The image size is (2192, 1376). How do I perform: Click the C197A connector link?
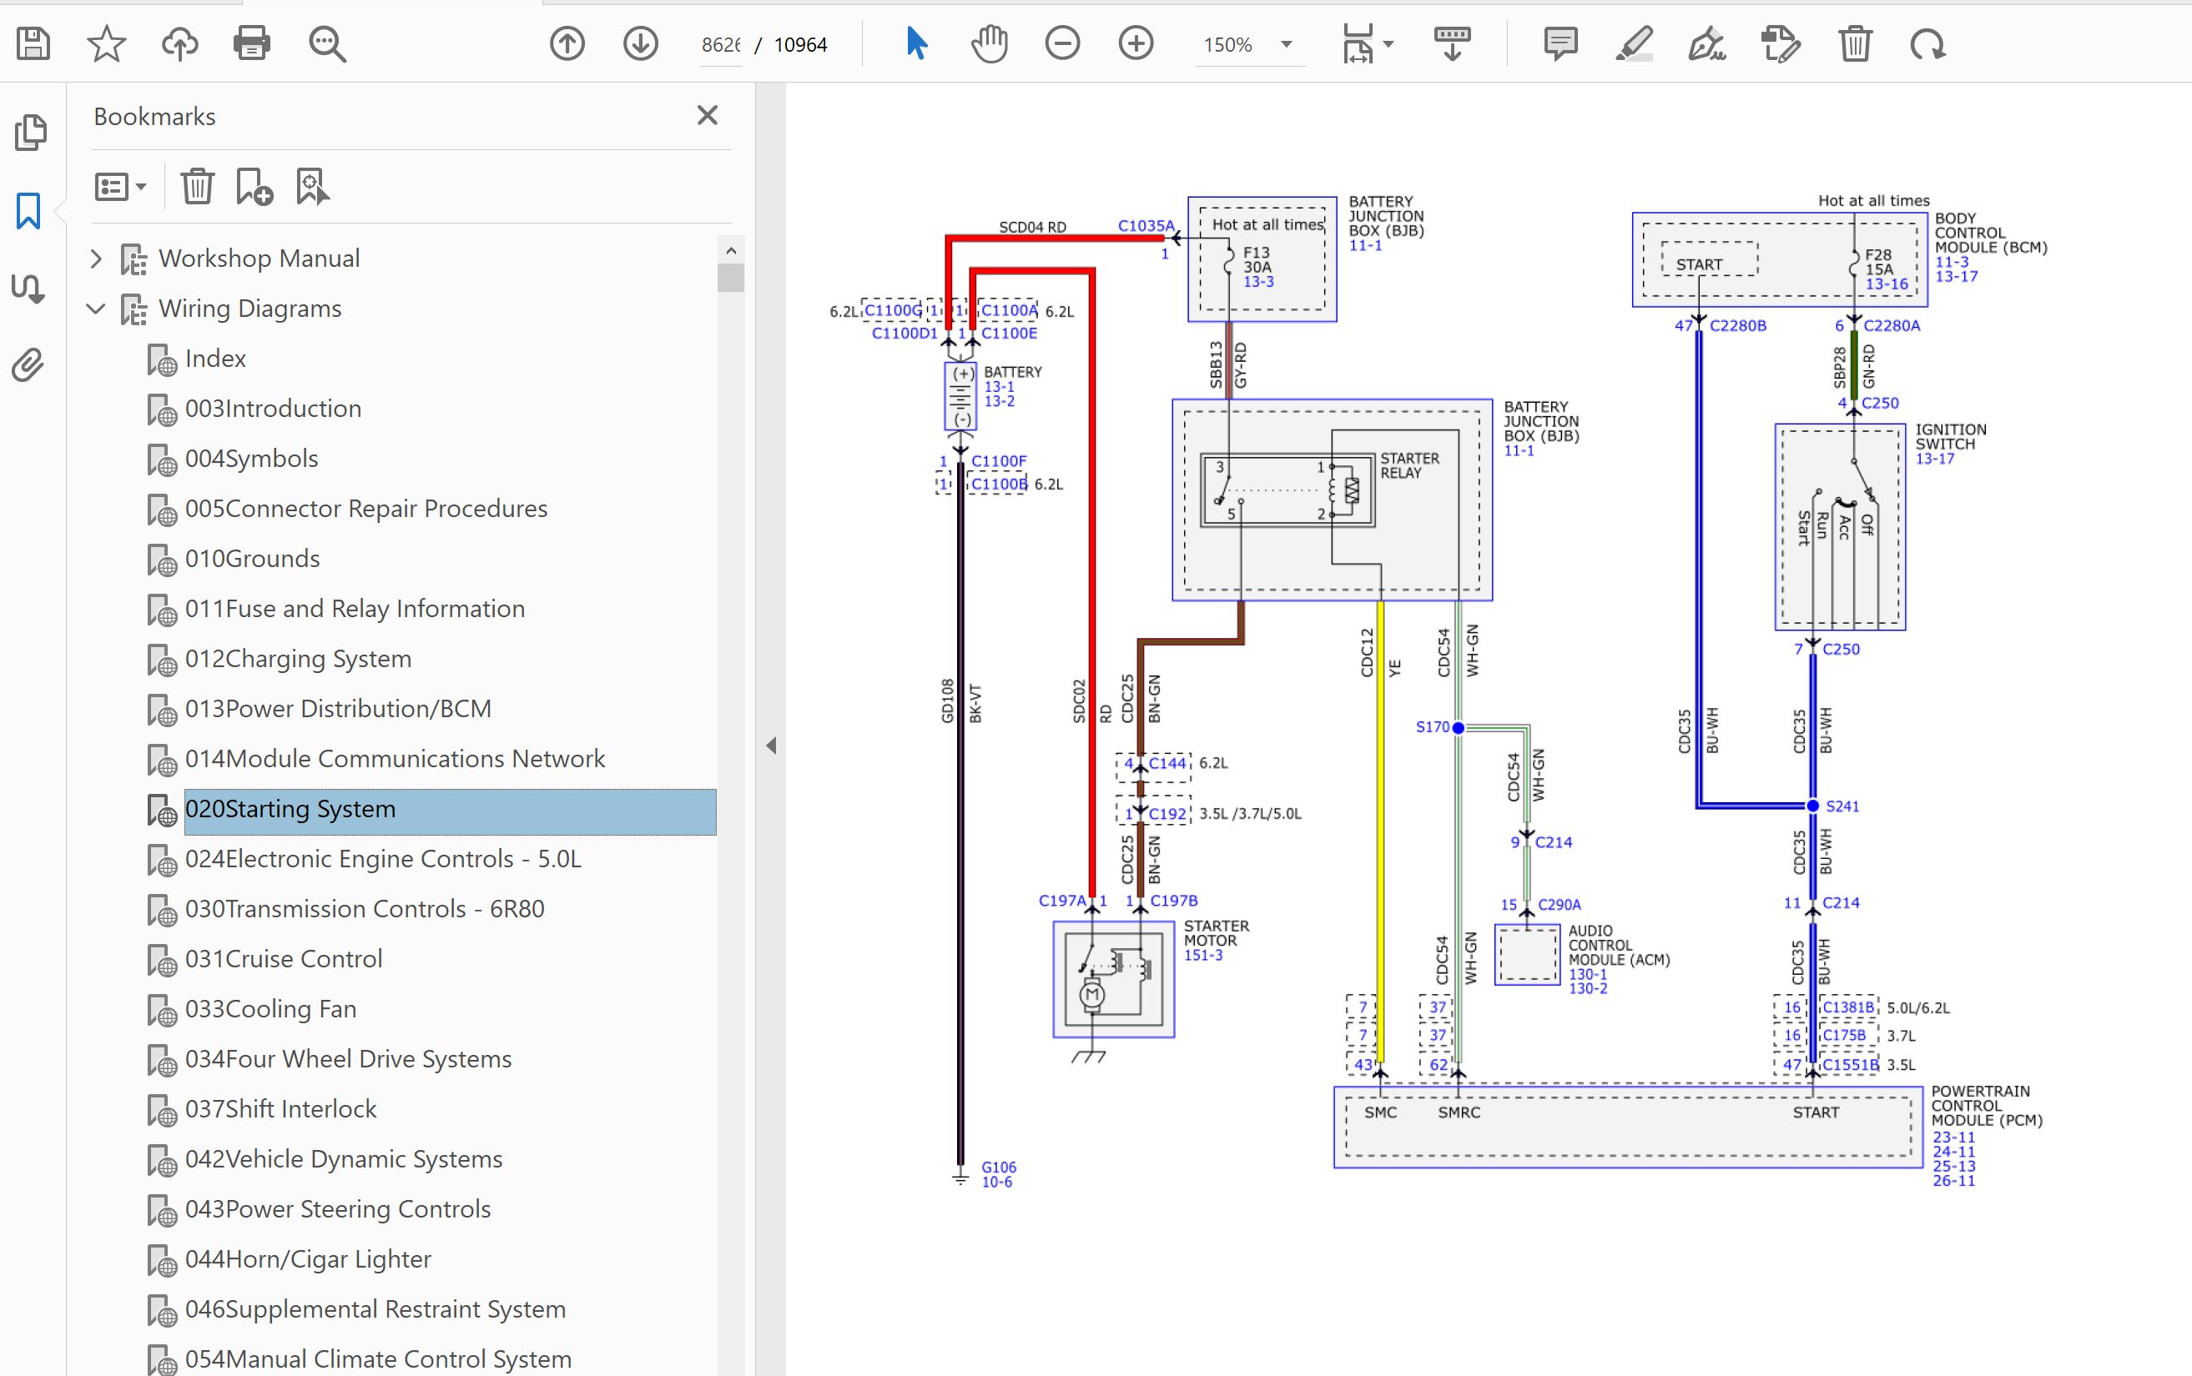[1061, 901]
